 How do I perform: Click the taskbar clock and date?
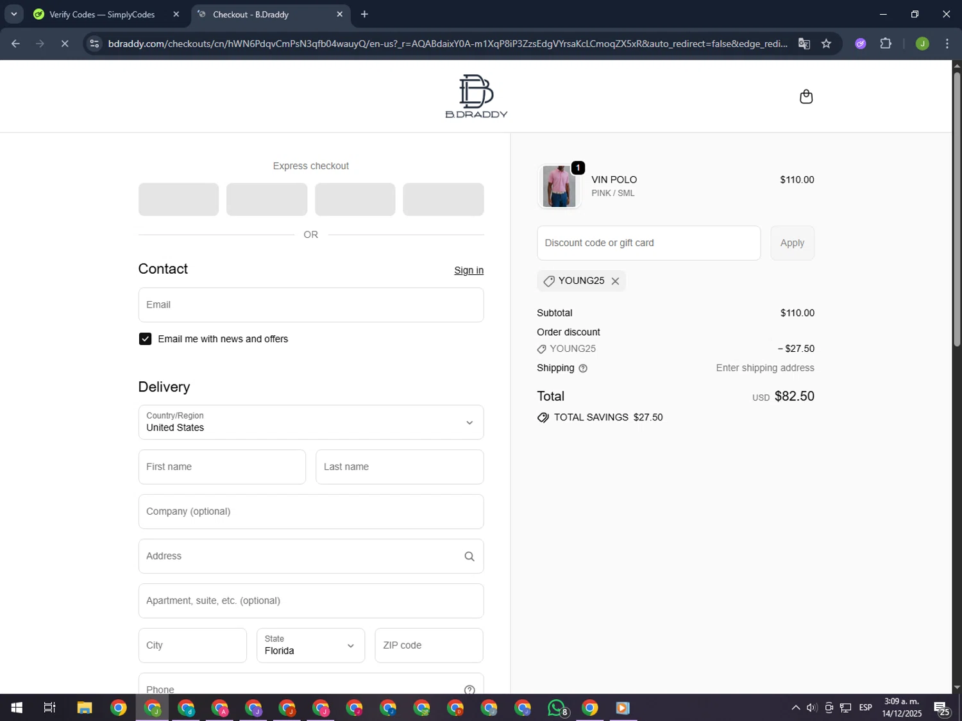[x=902, y=708]
